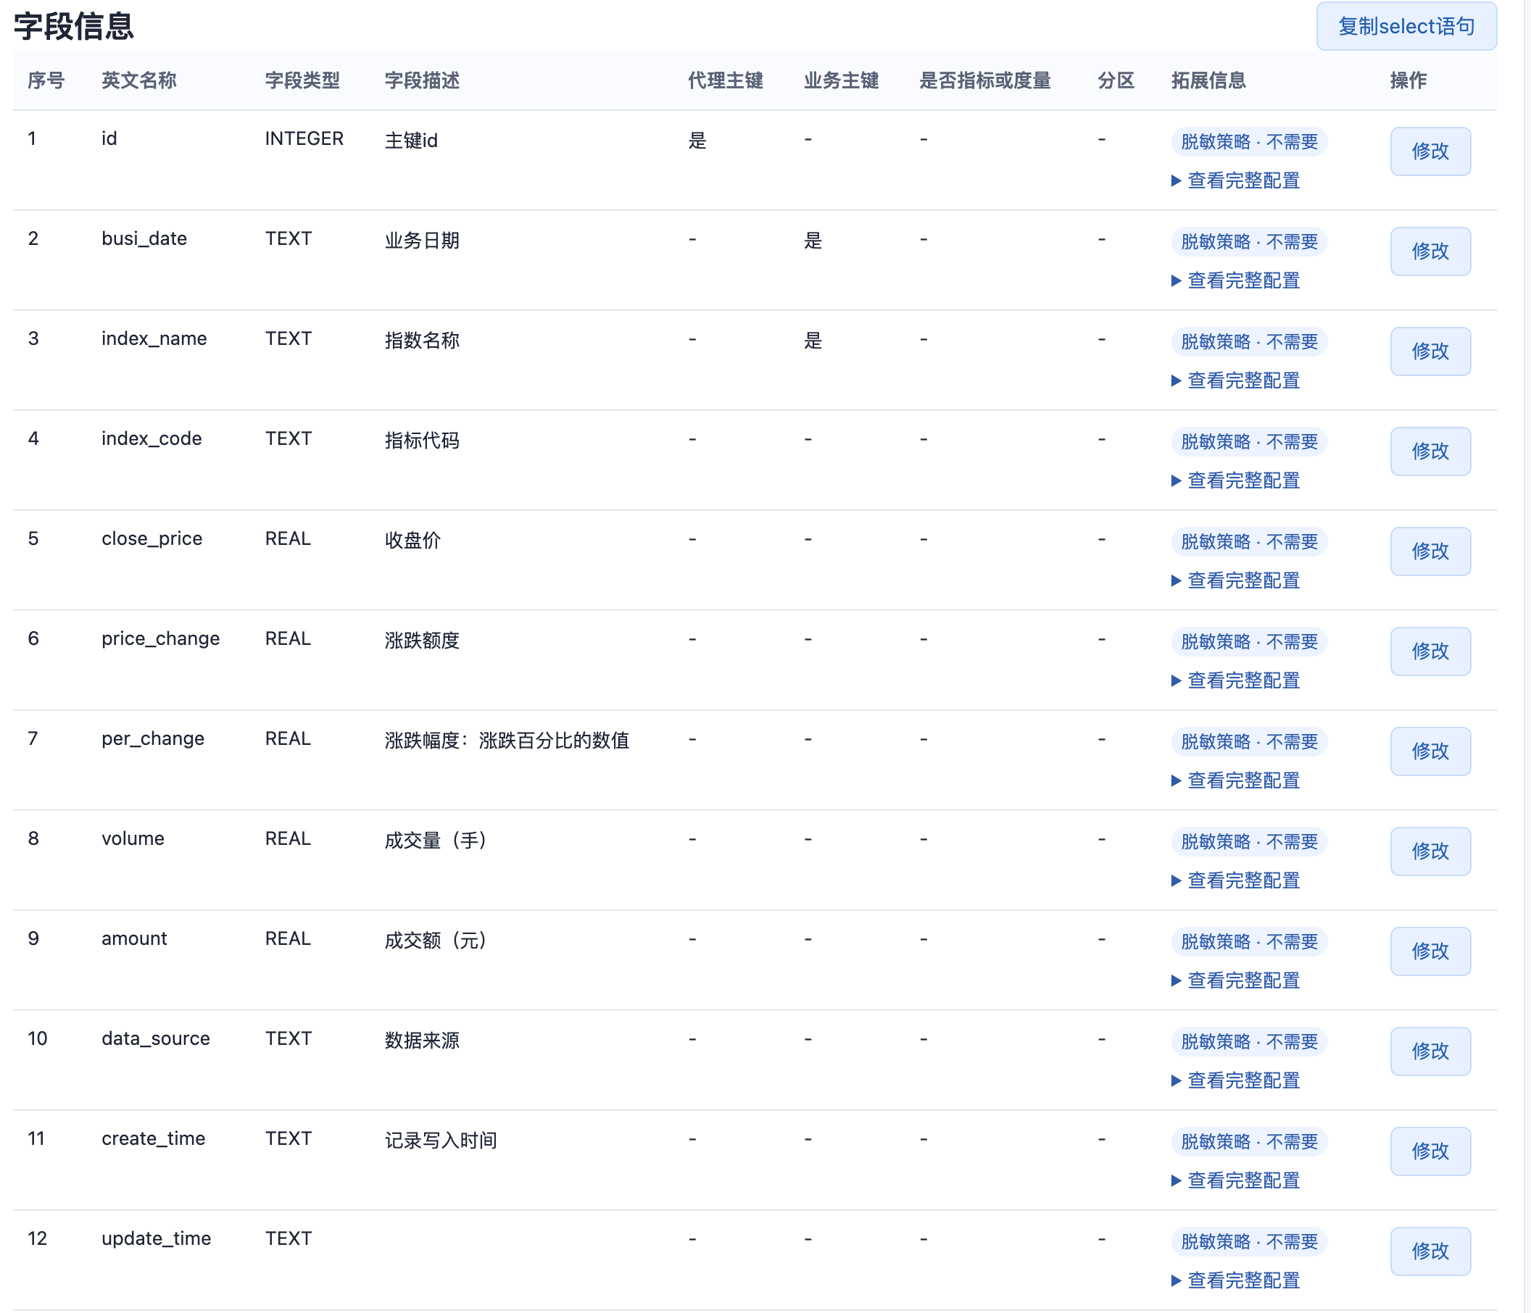Select the 字段类型 column header

(302, 80)
